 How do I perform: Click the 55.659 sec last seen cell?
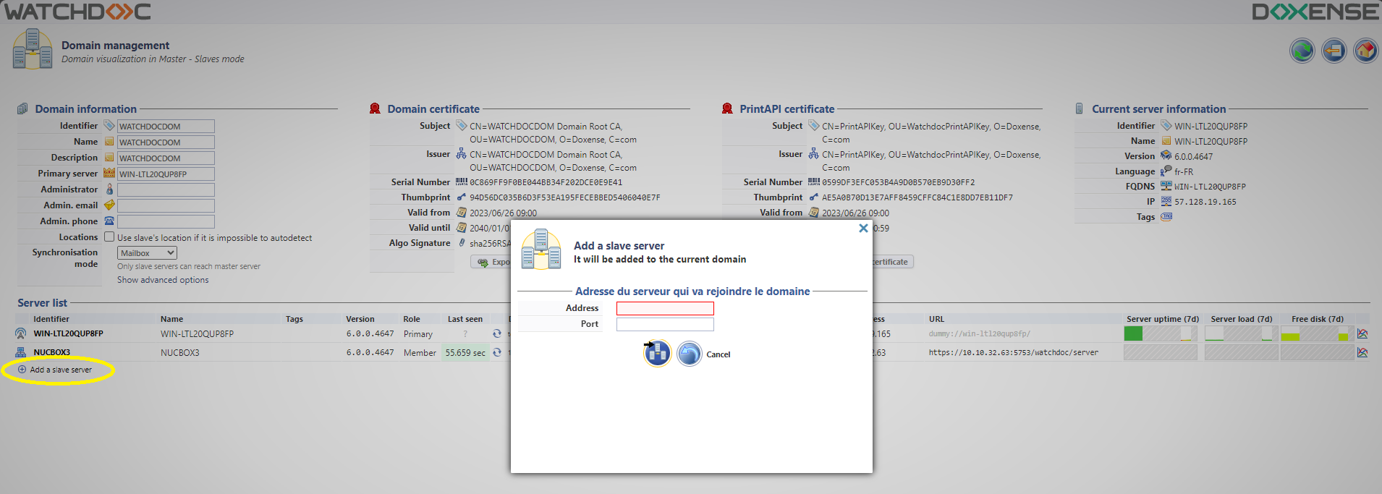465,352
